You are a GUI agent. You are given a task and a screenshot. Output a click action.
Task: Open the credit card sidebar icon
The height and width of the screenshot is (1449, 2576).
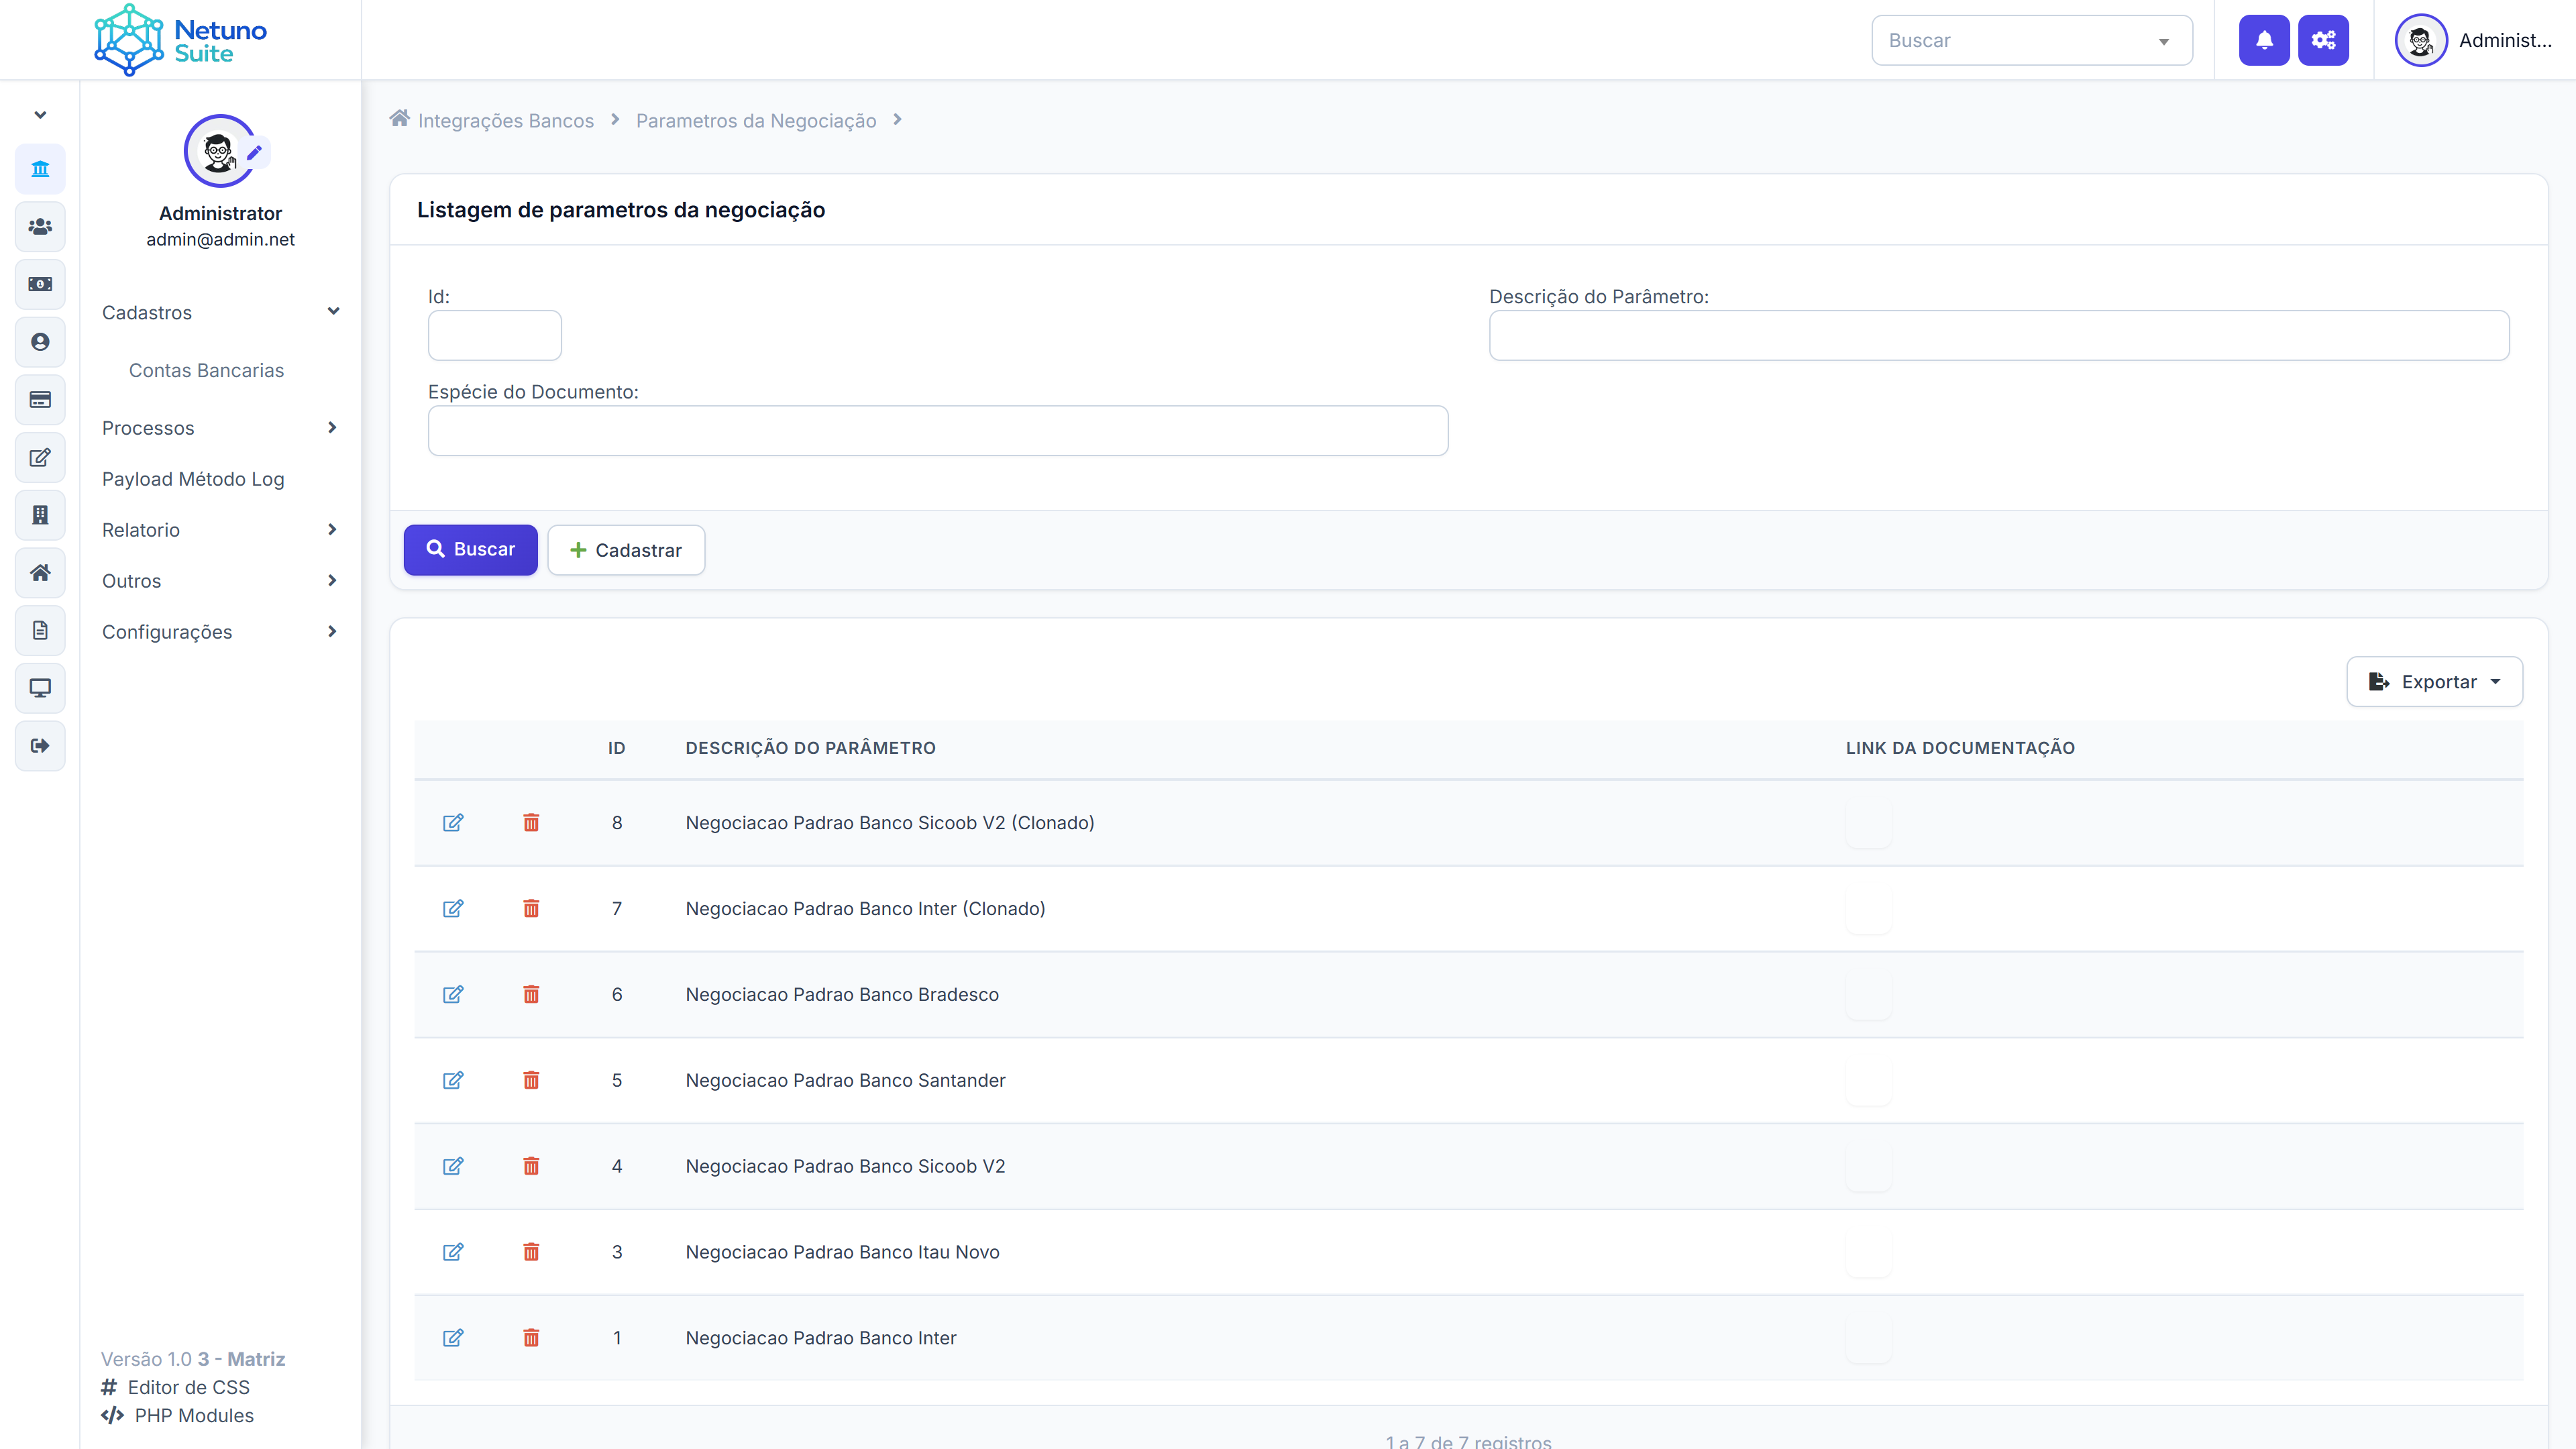click(x=40, y=400)
